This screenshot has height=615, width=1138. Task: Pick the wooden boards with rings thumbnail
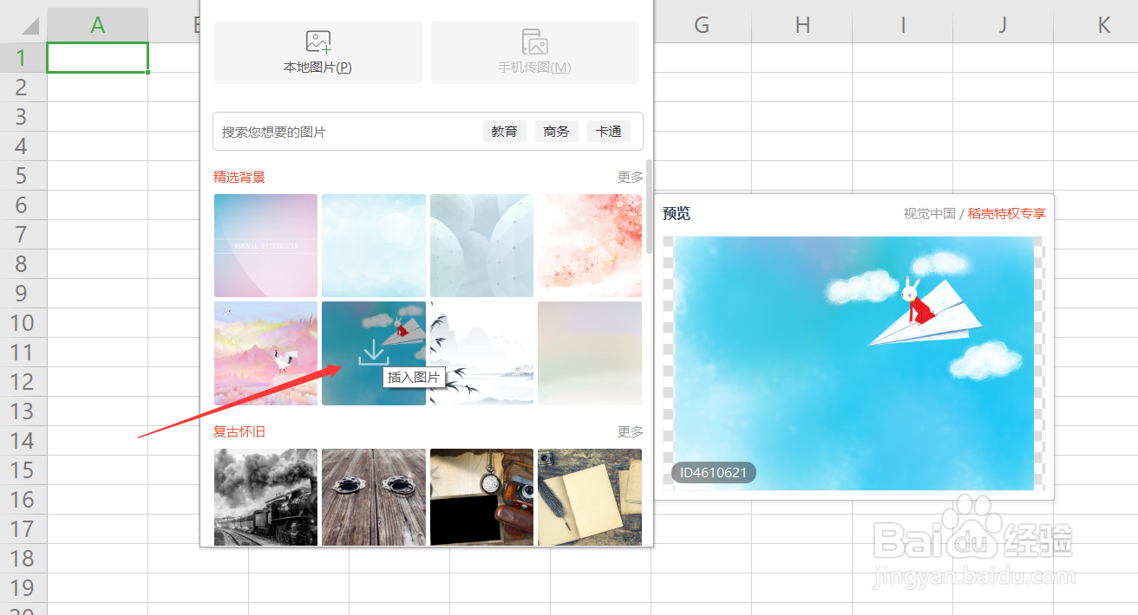pos(374,497)
